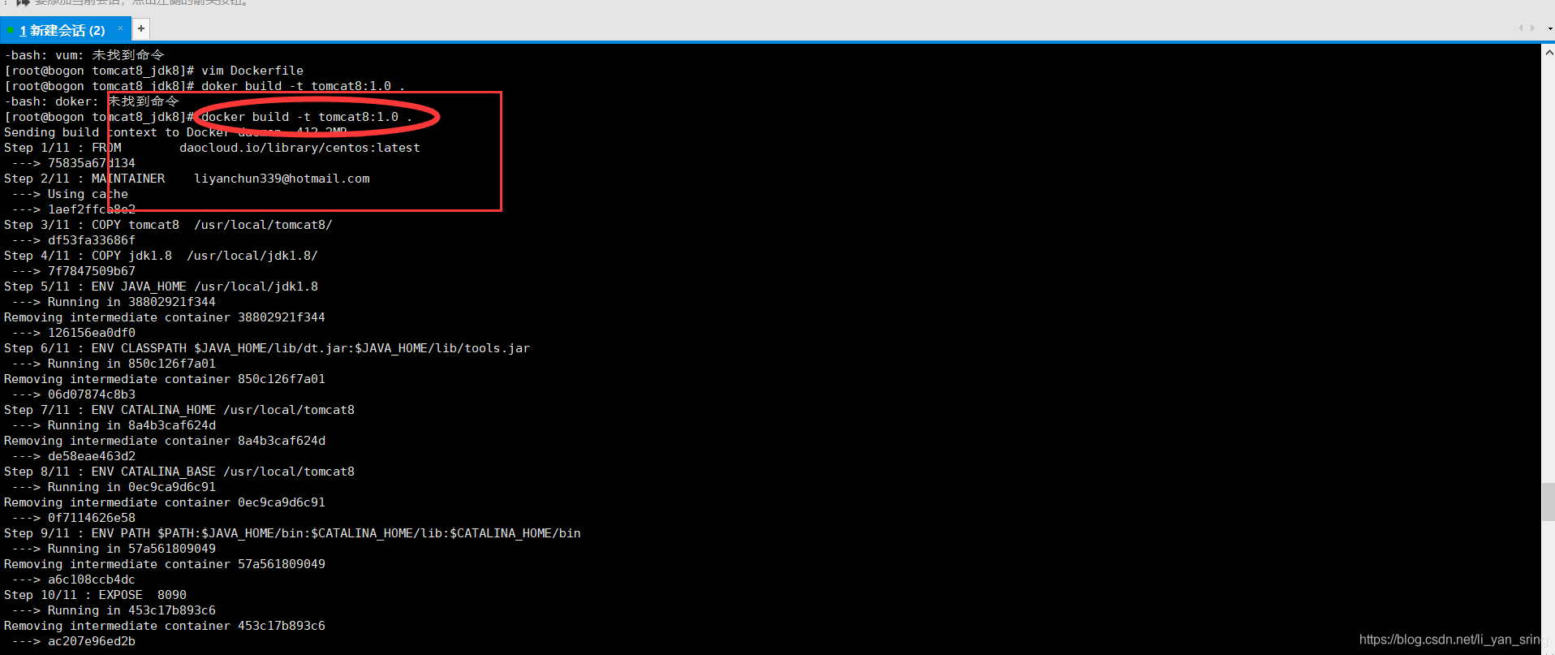Click the 'Step 2/11 : MAINTAINER' line
This screenshot has width=1555, height=655.
187,179
